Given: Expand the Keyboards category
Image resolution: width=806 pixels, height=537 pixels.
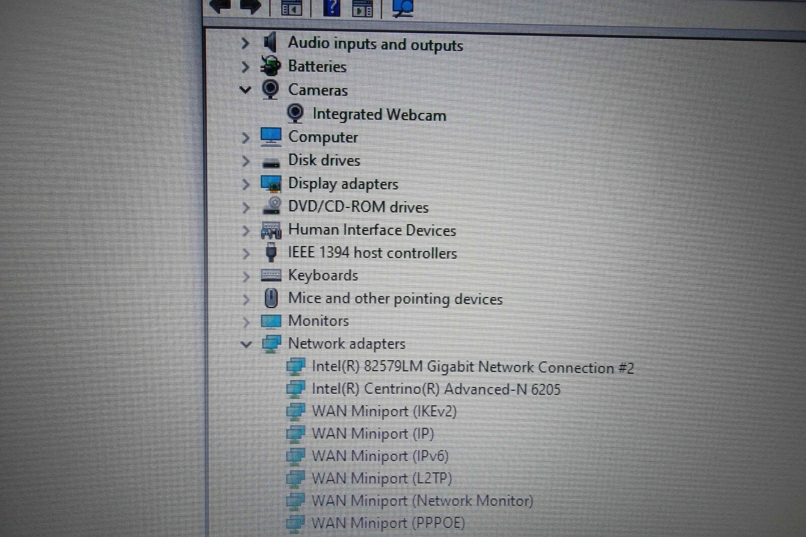Looking at the screenshot, I should pyautogui.click(x=245, y=276).
